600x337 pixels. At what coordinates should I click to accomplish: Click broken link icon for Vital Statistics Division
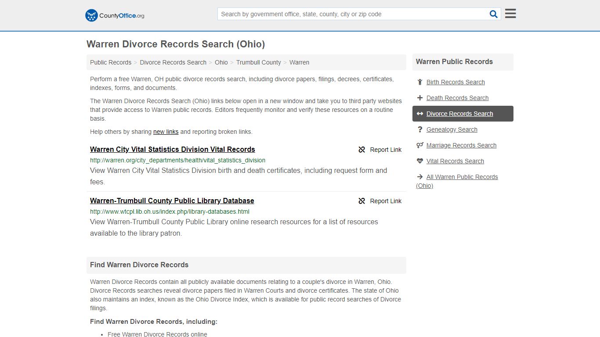(x=362, y=150)
